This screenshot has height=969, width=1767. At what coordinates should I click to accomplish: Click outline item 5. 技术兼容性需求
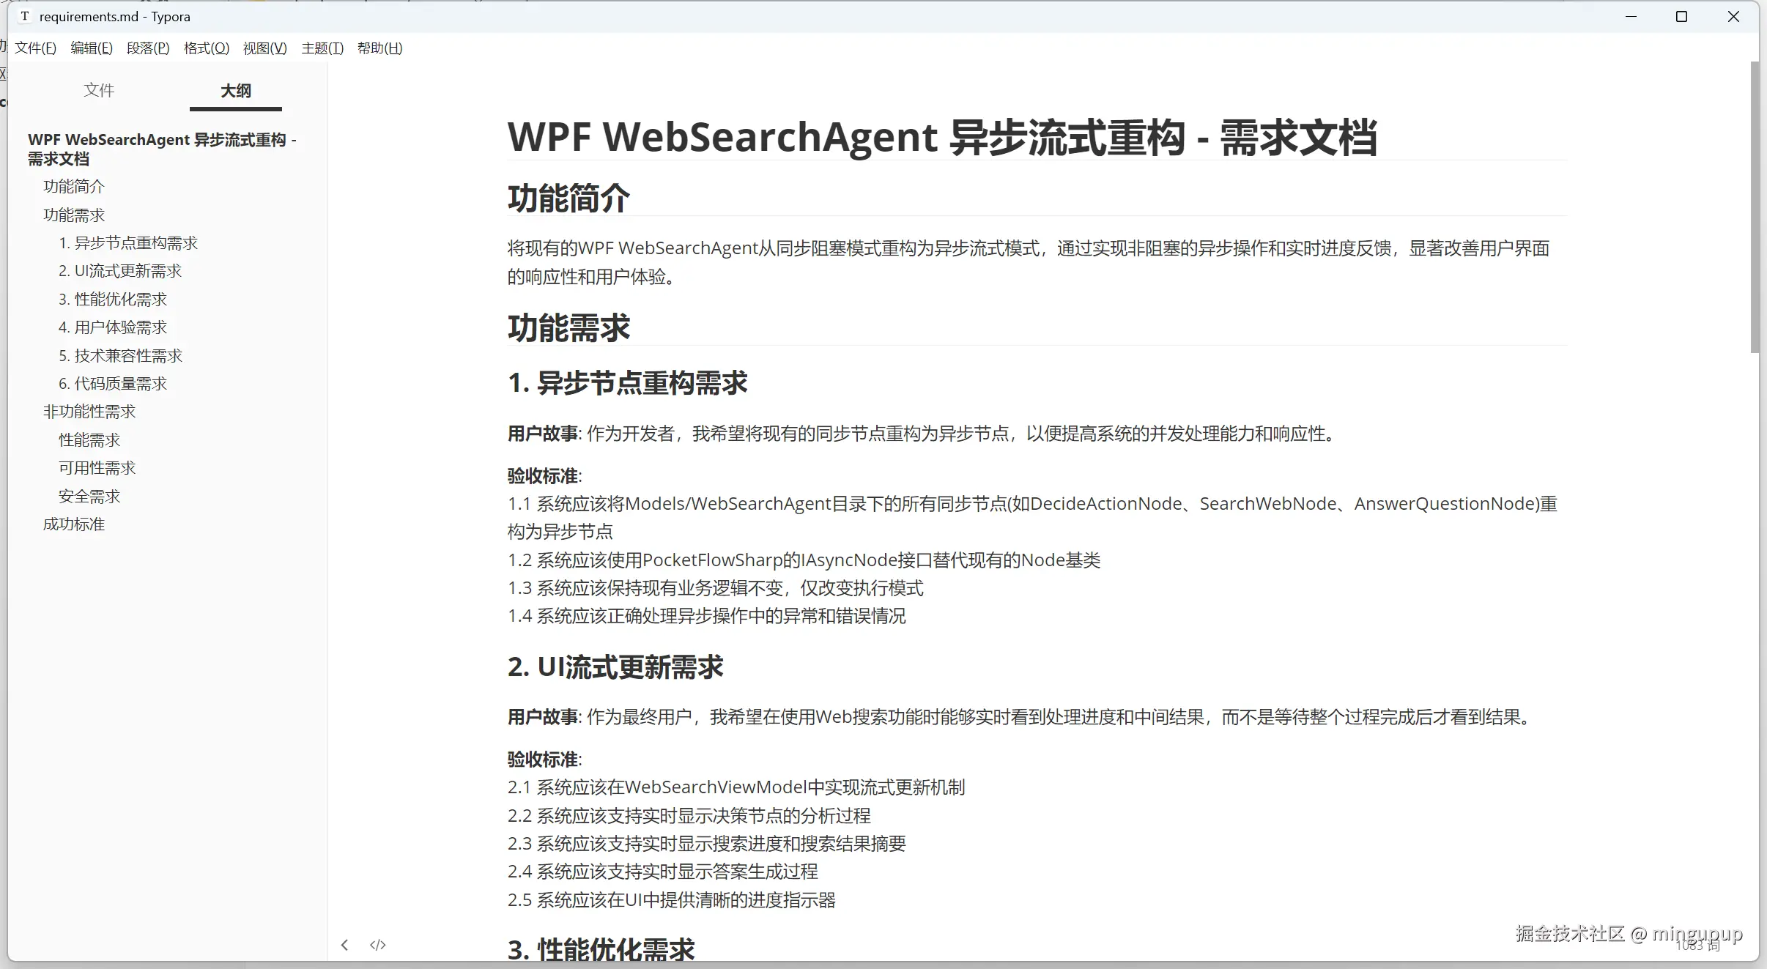(x=120, y=356)
